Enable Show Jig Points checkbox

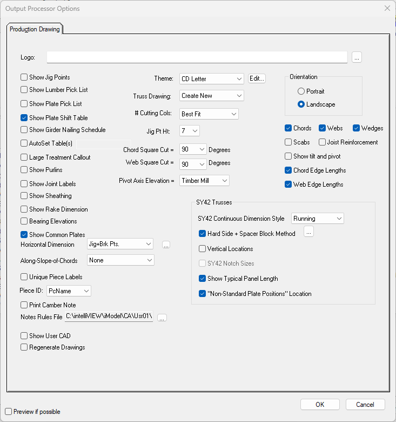(24, 77)
